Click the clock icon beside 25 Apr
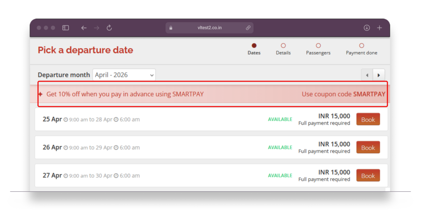The height and width of the screenshot is (211, 421). pyautogui.click(x=66, y=120)
